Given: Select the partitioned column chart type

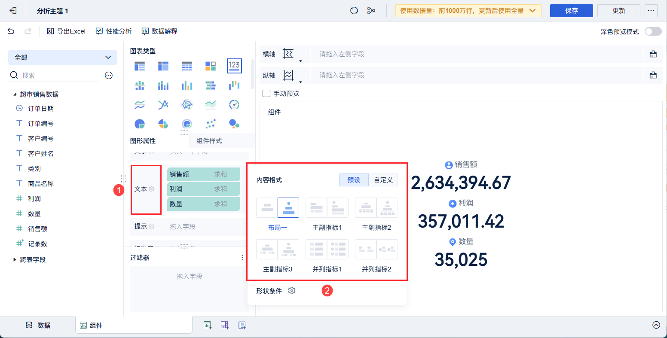Looking at the screenshot, I should coord(140,85).
